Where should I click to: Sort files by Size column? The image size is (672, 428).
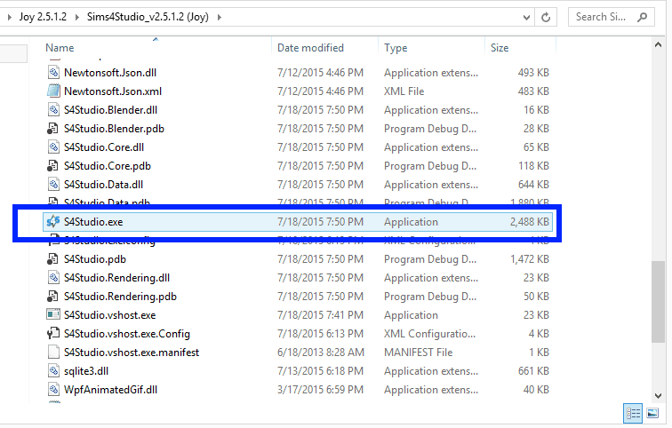pos(500,48)
